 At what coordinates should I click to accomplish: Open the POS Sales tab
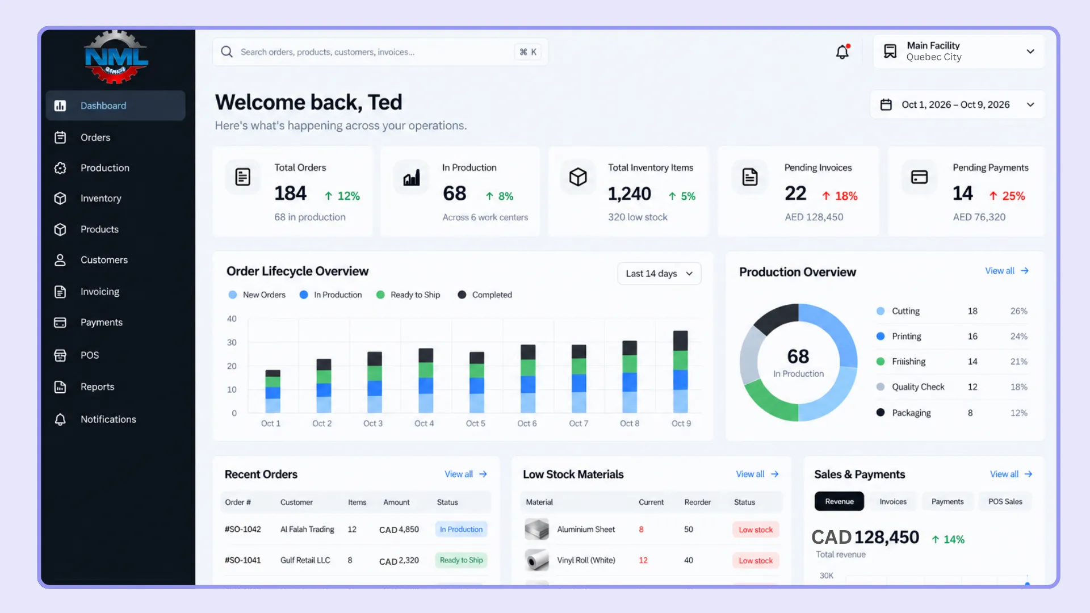(1005, 502)
